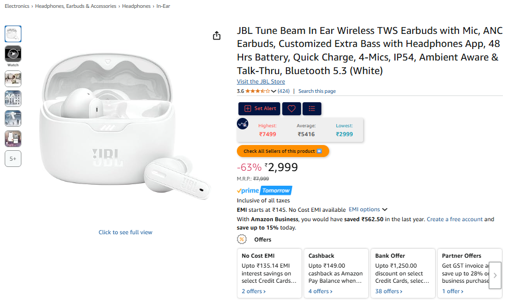Click the Set Alert button
Screen dimensions: 505x301
coord(259,109)
